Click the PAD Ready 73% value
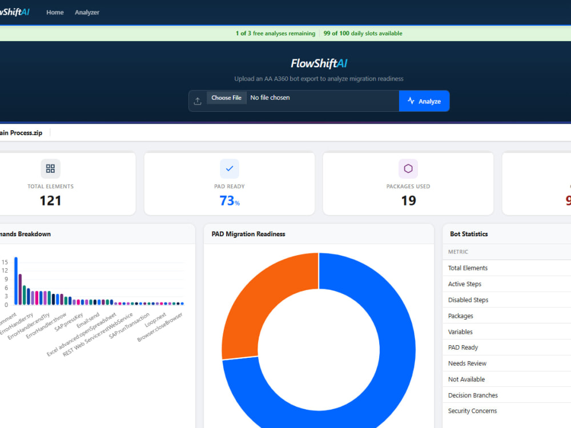The height and width of the screenshot is (428, 571). pos(230,200)
